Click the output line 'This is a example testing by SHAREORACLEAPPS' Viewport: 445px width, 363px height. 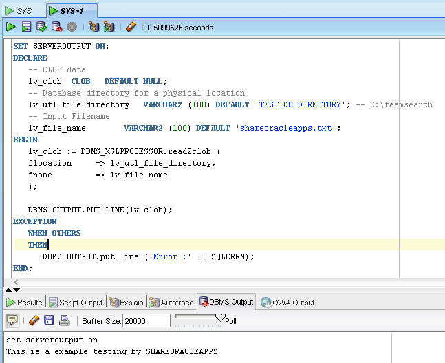coord(112,352)
